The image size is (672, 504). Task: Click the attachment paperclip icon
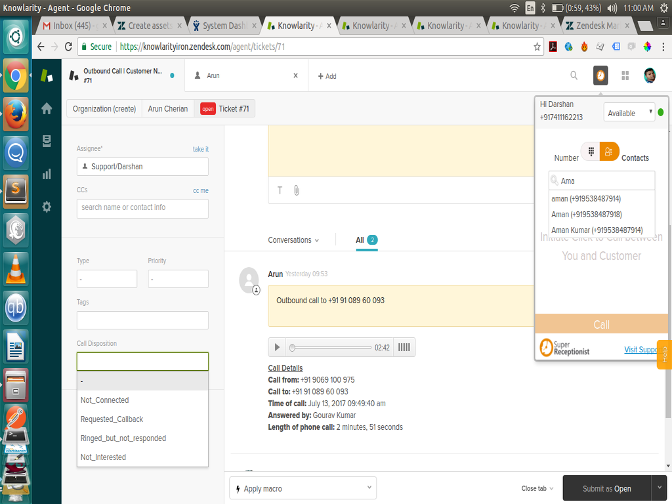click(296, 190)
